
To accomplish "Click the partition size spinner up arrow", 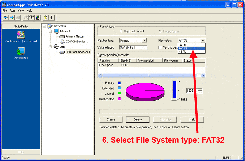I will point(200,90).
